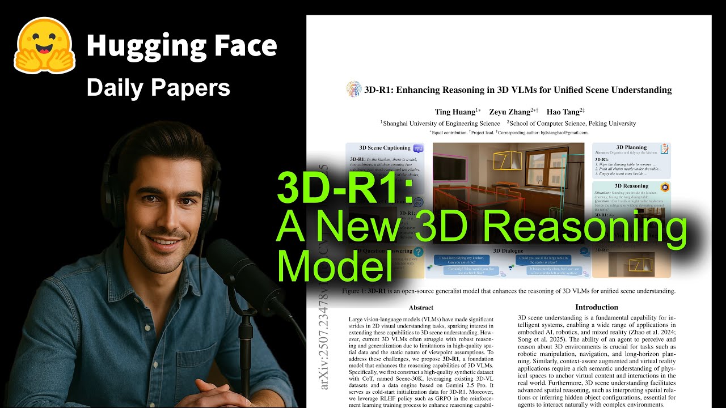Click "Shanghai University of Engineering Science" affiliation
Viewport: 726px width, 408px height.
tap(441, 124)
